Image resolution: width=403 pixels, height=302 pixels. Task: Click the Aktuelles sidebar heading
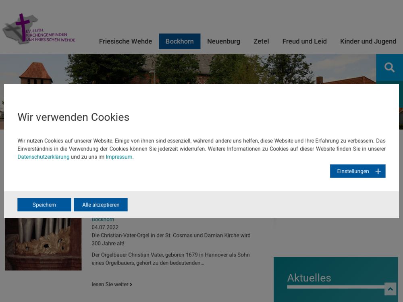[x=309, y=277]
